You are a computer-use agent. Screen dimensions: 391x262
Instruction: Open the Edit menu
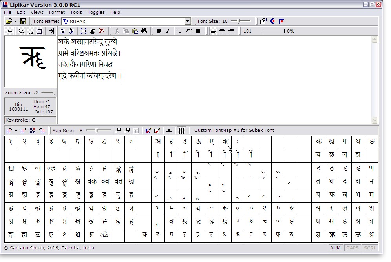click(21, 12)
